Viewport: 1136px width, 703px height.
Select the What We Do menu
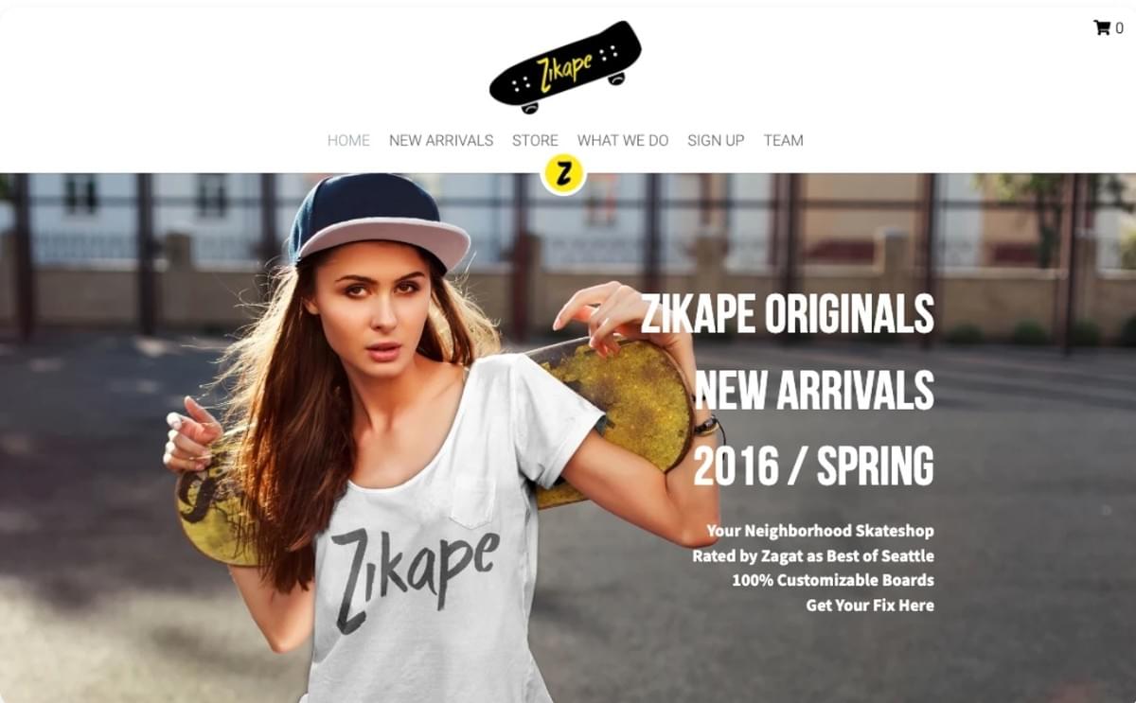pos(623,140)
